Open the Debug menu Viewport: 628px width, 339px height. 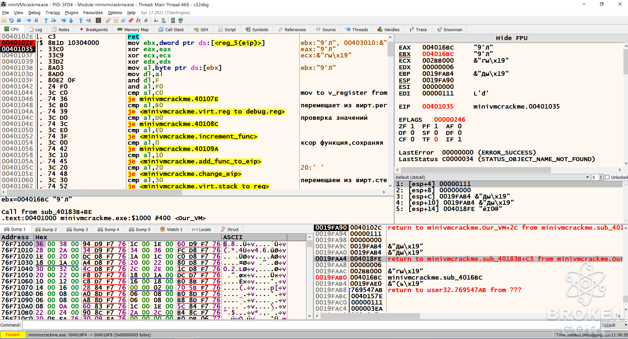pos(34,12)
